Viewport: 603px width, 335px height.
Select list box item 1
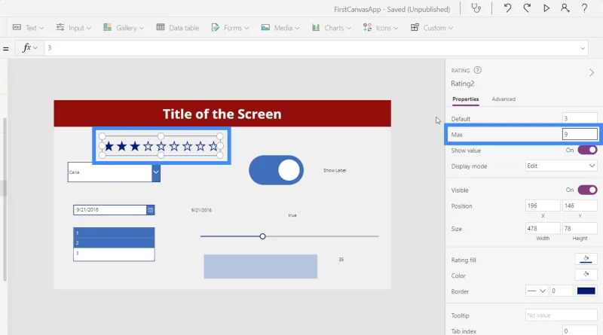click(x=114, y=233)
